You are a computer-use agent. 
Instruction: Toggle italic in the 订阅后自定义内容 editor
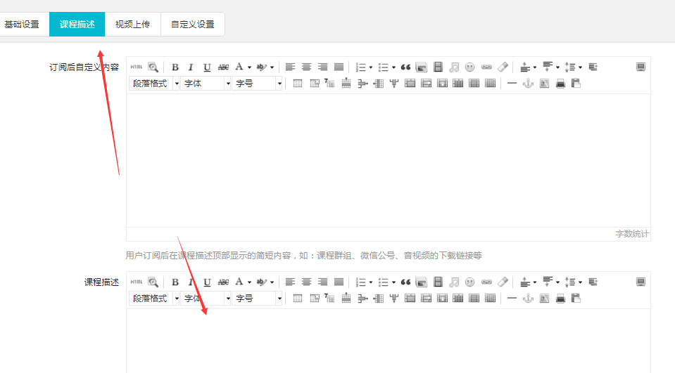click(x=191, y=67)
